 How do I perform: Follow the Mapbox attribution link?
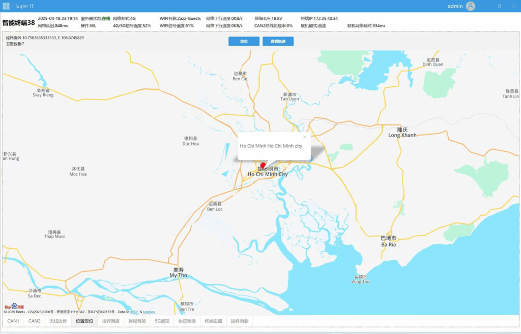149,312
